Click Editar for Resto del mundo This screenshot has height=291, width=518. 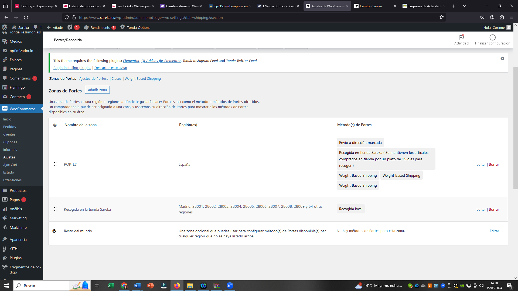tap(494, 231)
